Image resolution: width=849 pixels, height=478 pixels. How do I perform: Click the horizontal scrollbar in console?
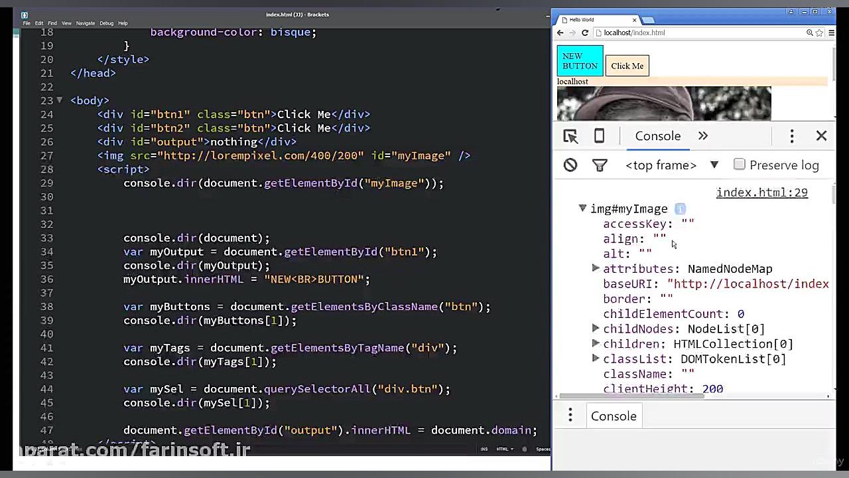tap(631, 396)
